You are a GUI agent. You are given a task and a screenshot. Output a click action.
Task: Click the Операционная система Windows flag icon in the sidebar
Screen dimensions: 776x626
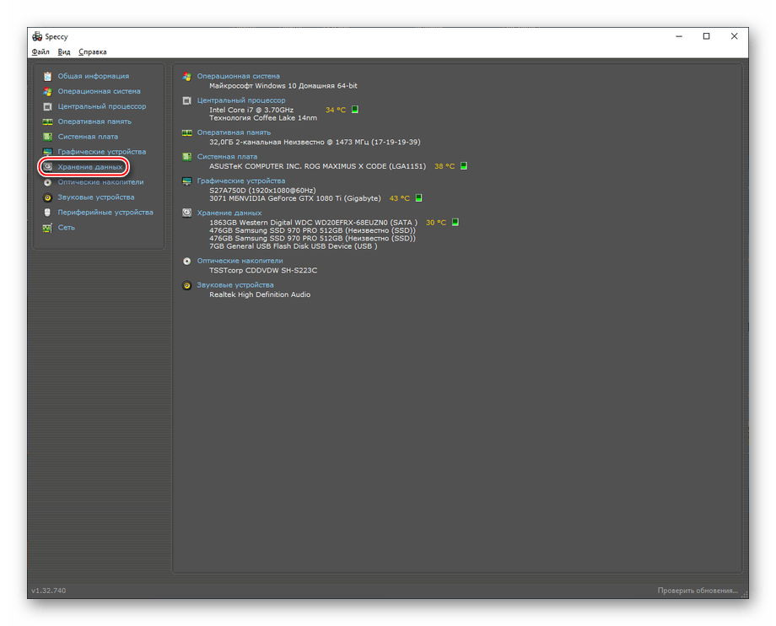(x=47, y=92)
